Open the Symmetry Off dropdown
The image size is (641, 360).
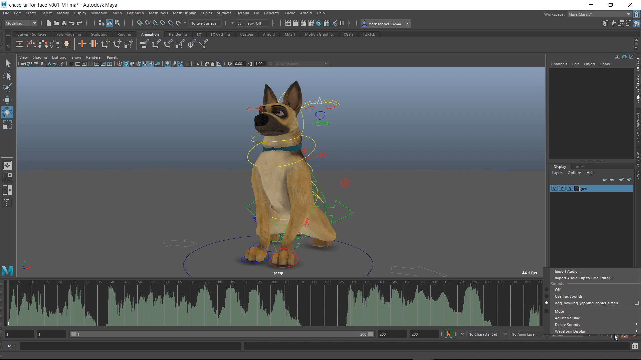252,23
